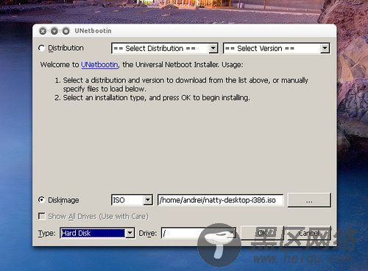Click the UNetbootin title bar text

[x=93, y=31]
